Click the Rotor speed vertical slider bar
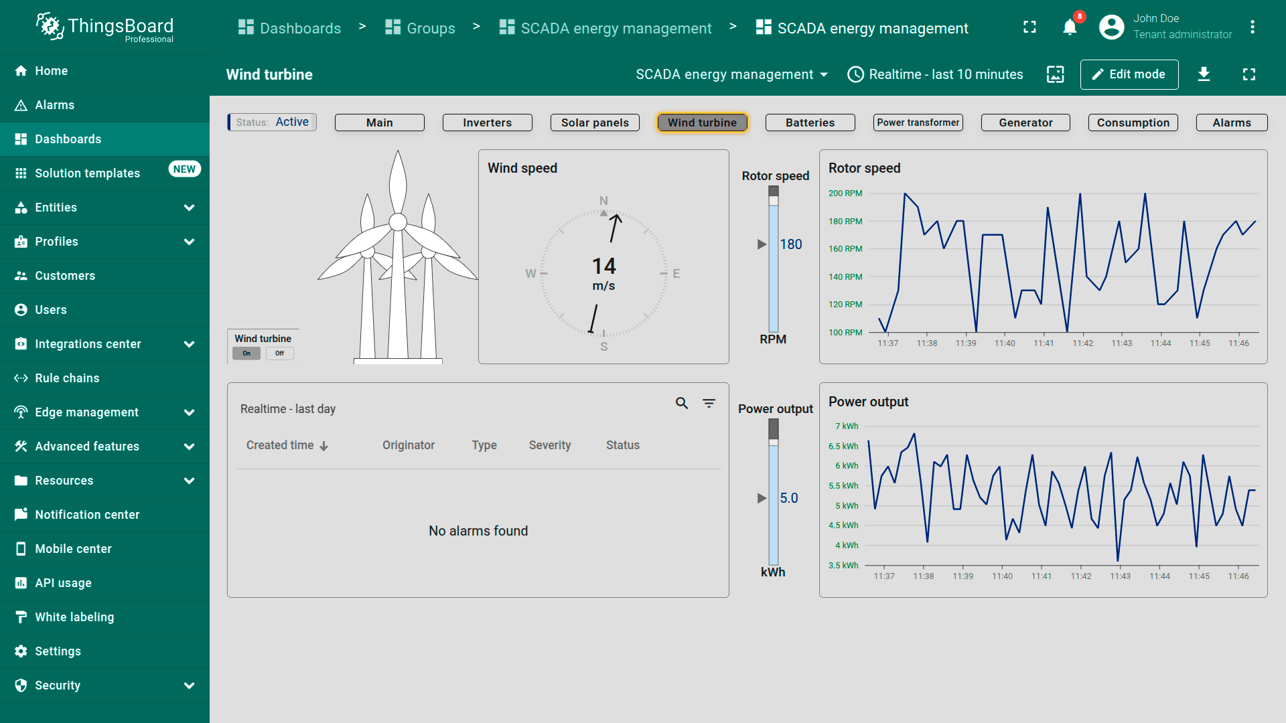Viewport: 1286px width, 723px height. tap(774, 261)
